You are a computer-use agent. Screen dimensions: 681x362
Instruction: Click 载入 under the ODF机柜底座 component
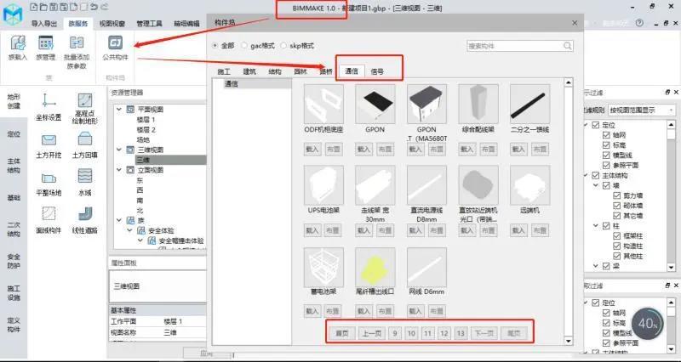[x=312, y=149]
